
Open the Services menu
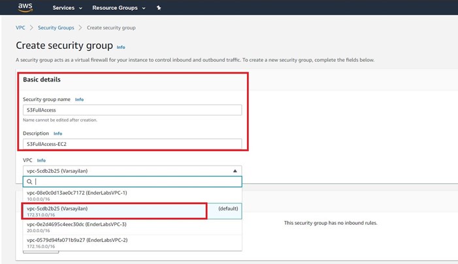point(67,8)
